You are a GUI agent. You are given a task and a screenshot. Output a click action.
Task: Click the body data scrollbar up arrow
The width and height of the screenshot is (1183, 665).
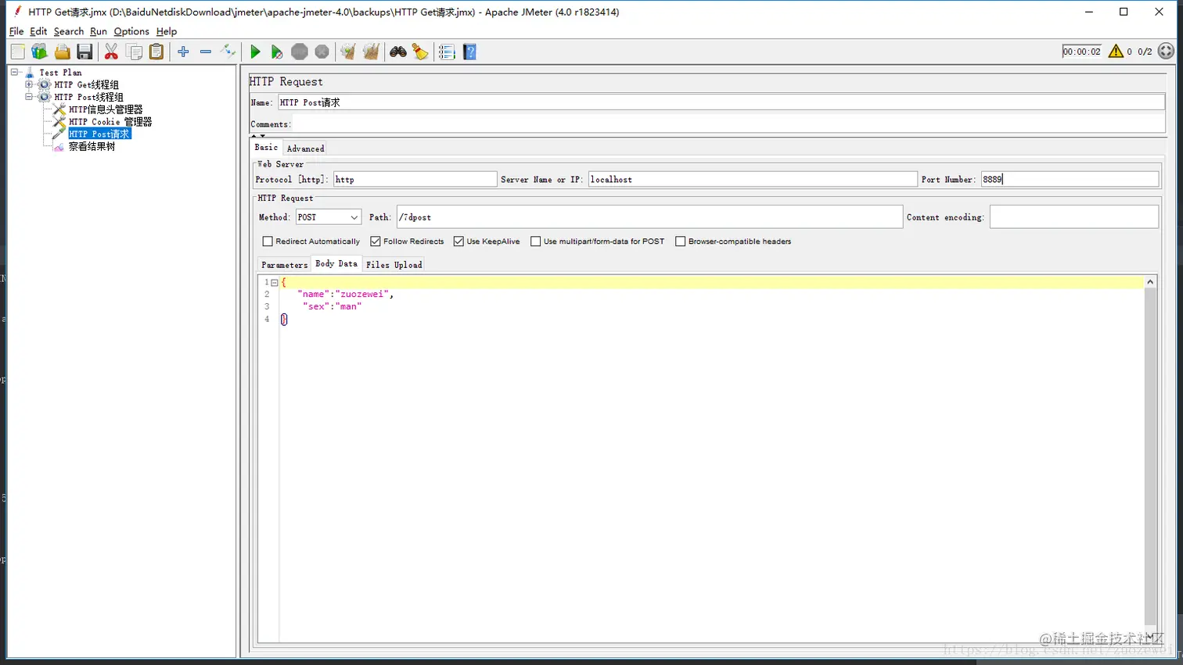(x=1150, y=282)
